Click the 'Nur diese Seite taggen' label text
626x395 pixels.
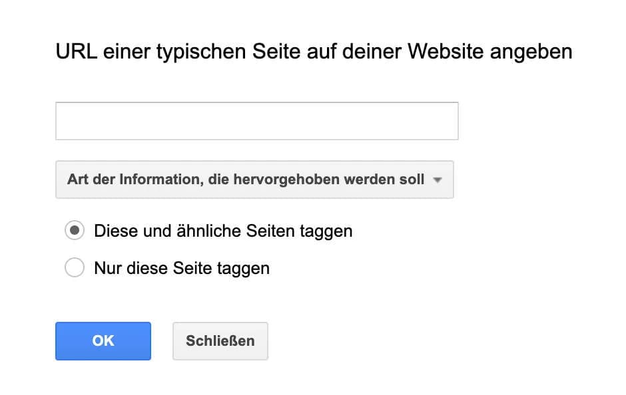pyautogui.click(x=182, y=269)
